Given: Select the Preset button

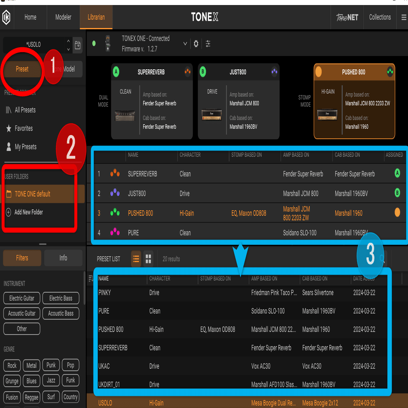Looking at the screenshot, I should tap(22, 69).
